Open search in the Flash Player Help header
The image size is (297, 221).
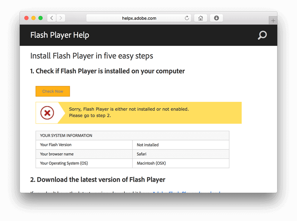coord(262,35)
